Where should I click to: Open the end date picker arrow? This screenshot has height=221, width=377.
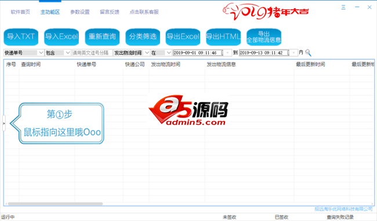pos(293,53)
